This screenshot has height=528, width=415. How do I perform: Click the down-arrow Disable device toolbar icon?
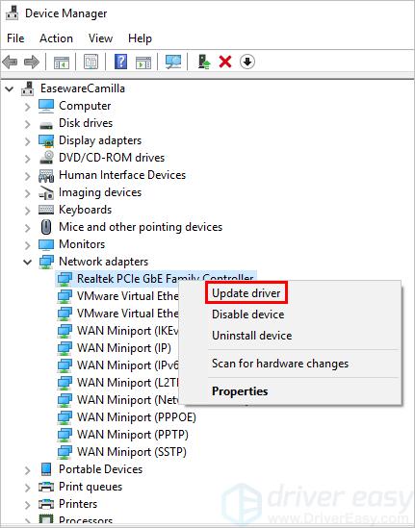pyautogui.click(x=247, y=62)
